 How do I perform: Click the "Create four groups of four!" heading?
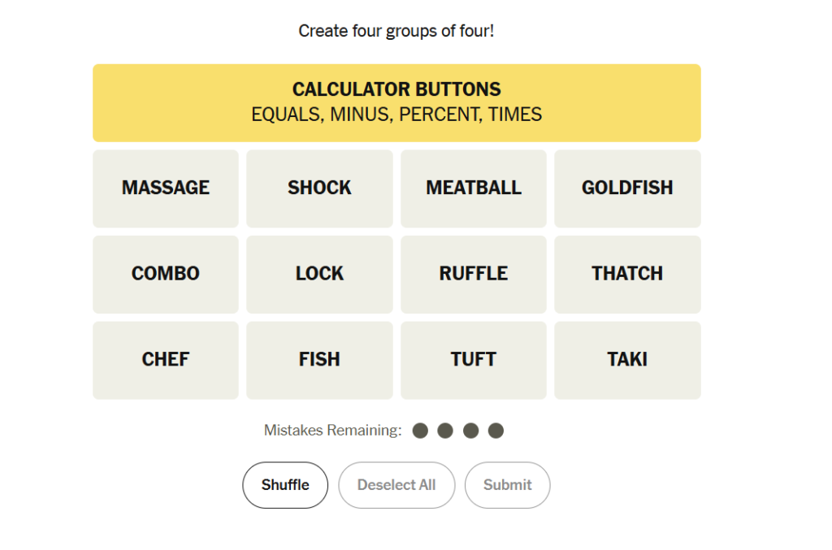pyautogui.click(x=396, y=32)
